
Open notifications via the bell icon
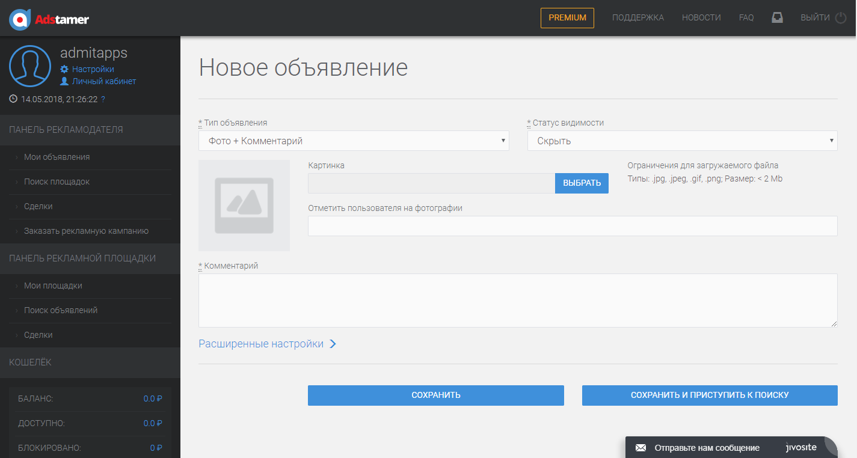tap(777, 17)
